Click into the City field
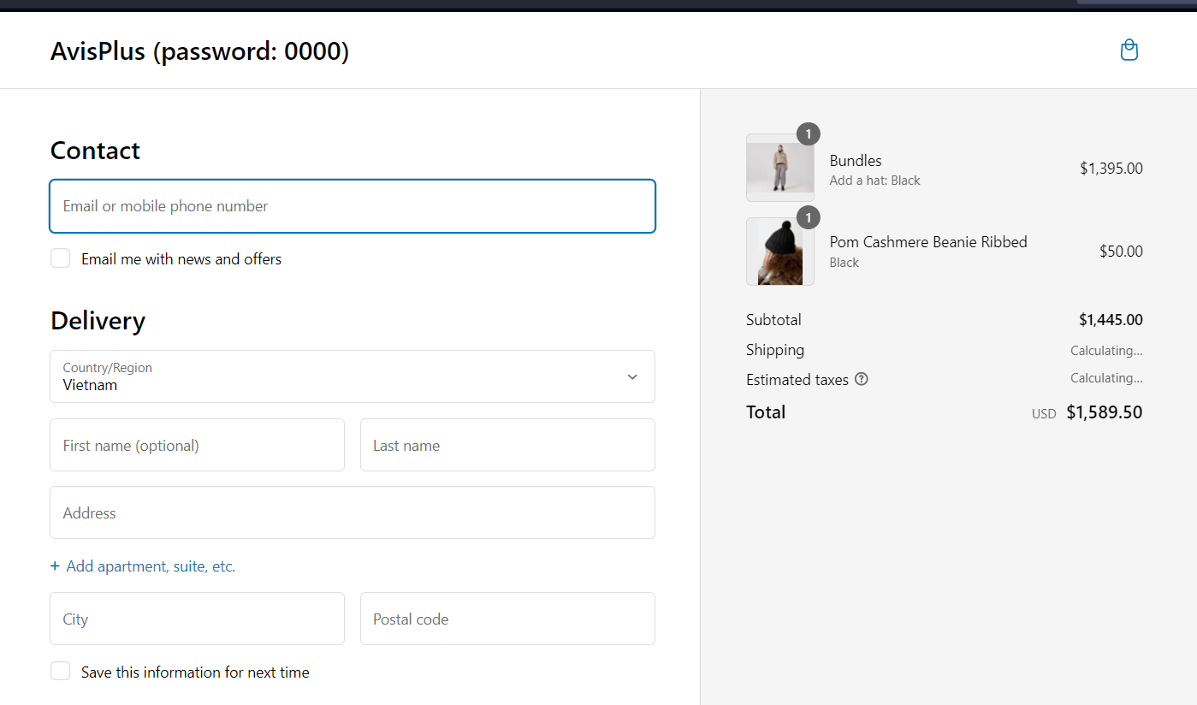The width and height of the screenshot is (1197, 705). pyautogui.click(x=197, y=619)
